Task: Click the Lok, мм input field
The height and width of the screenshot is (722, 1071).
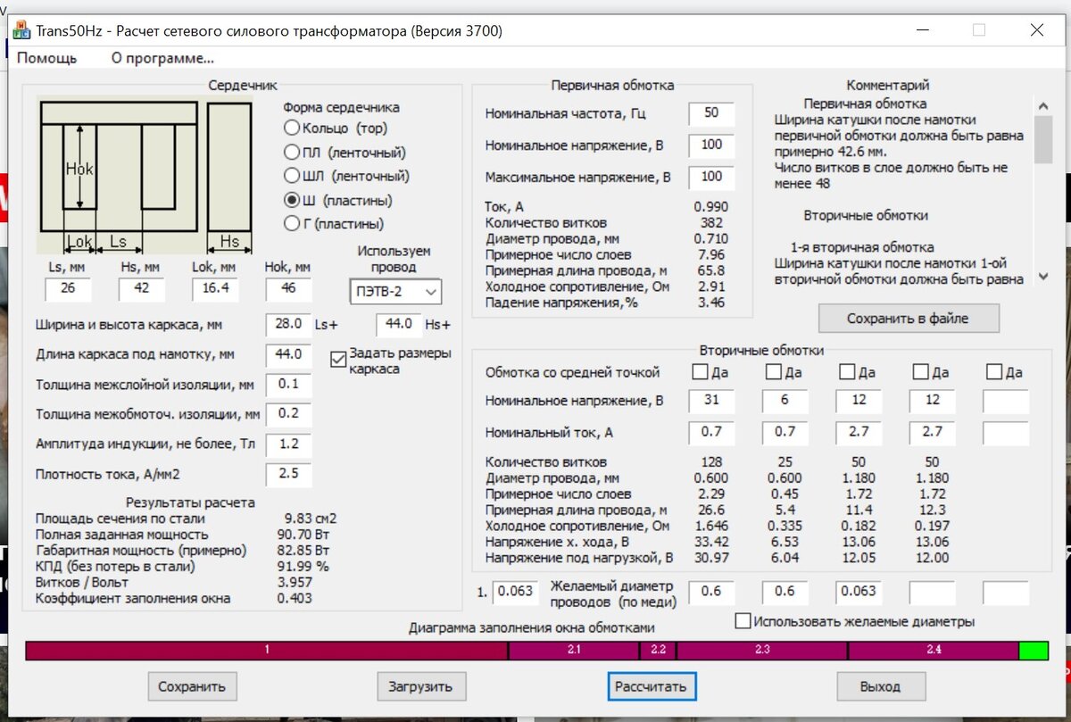Action: click(215, 289)
